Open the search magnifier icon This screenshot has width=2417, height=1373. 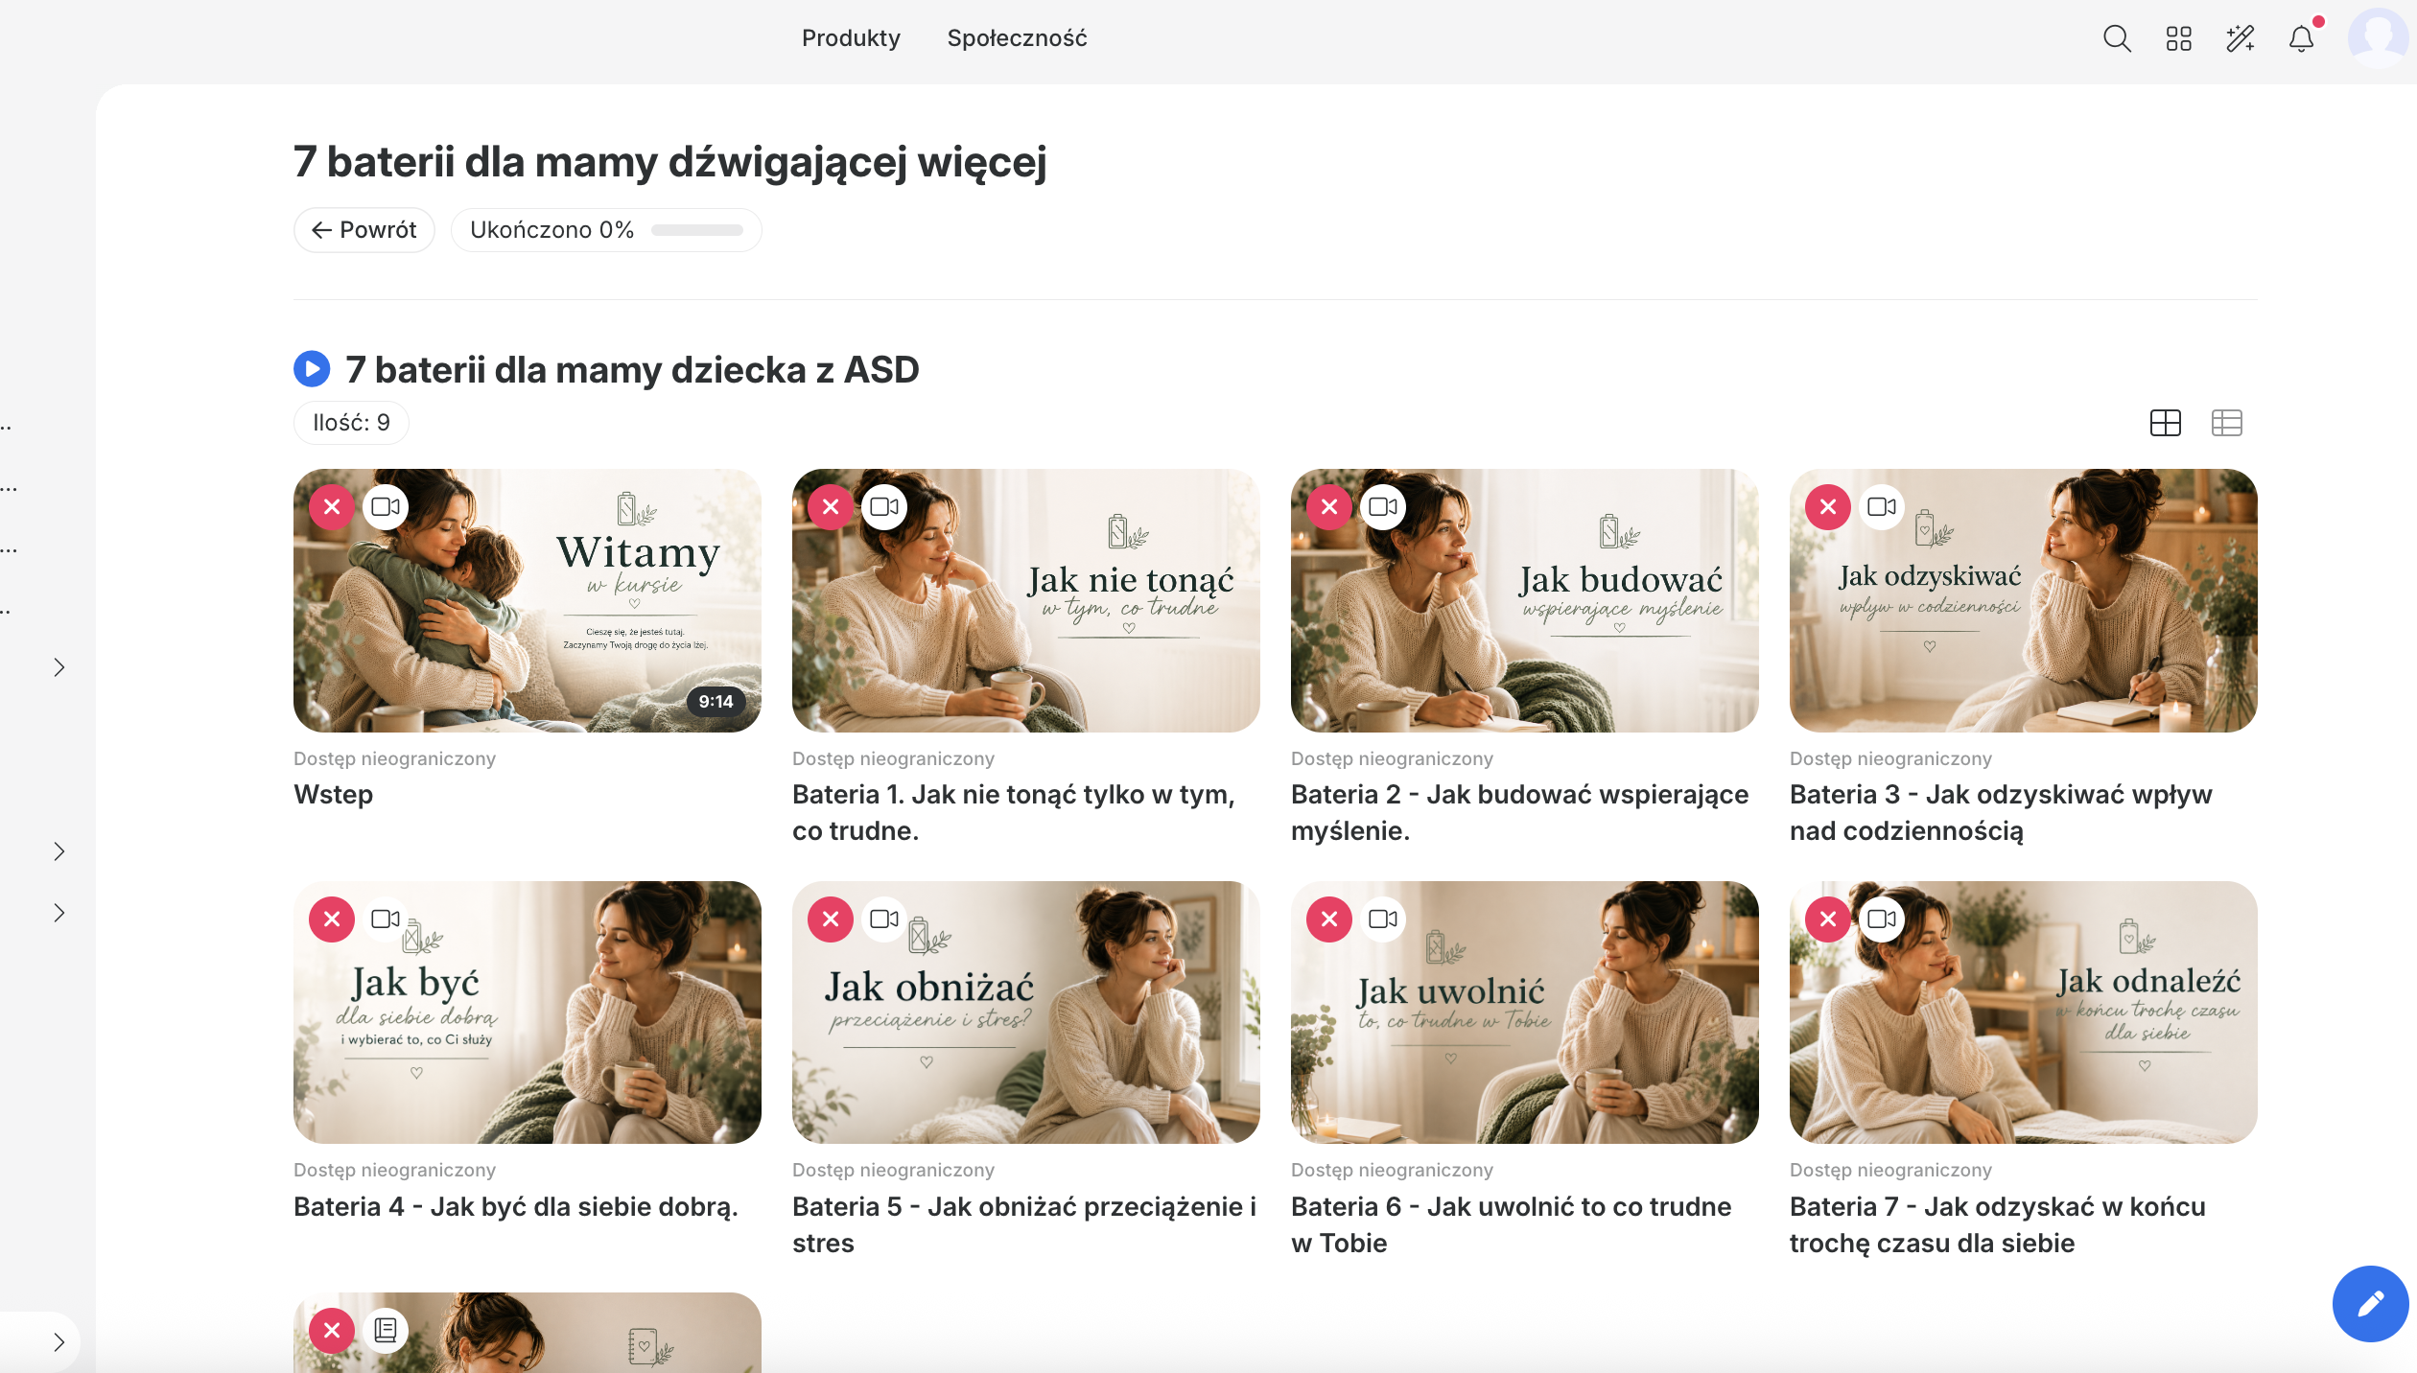(x=2117, y=38)
